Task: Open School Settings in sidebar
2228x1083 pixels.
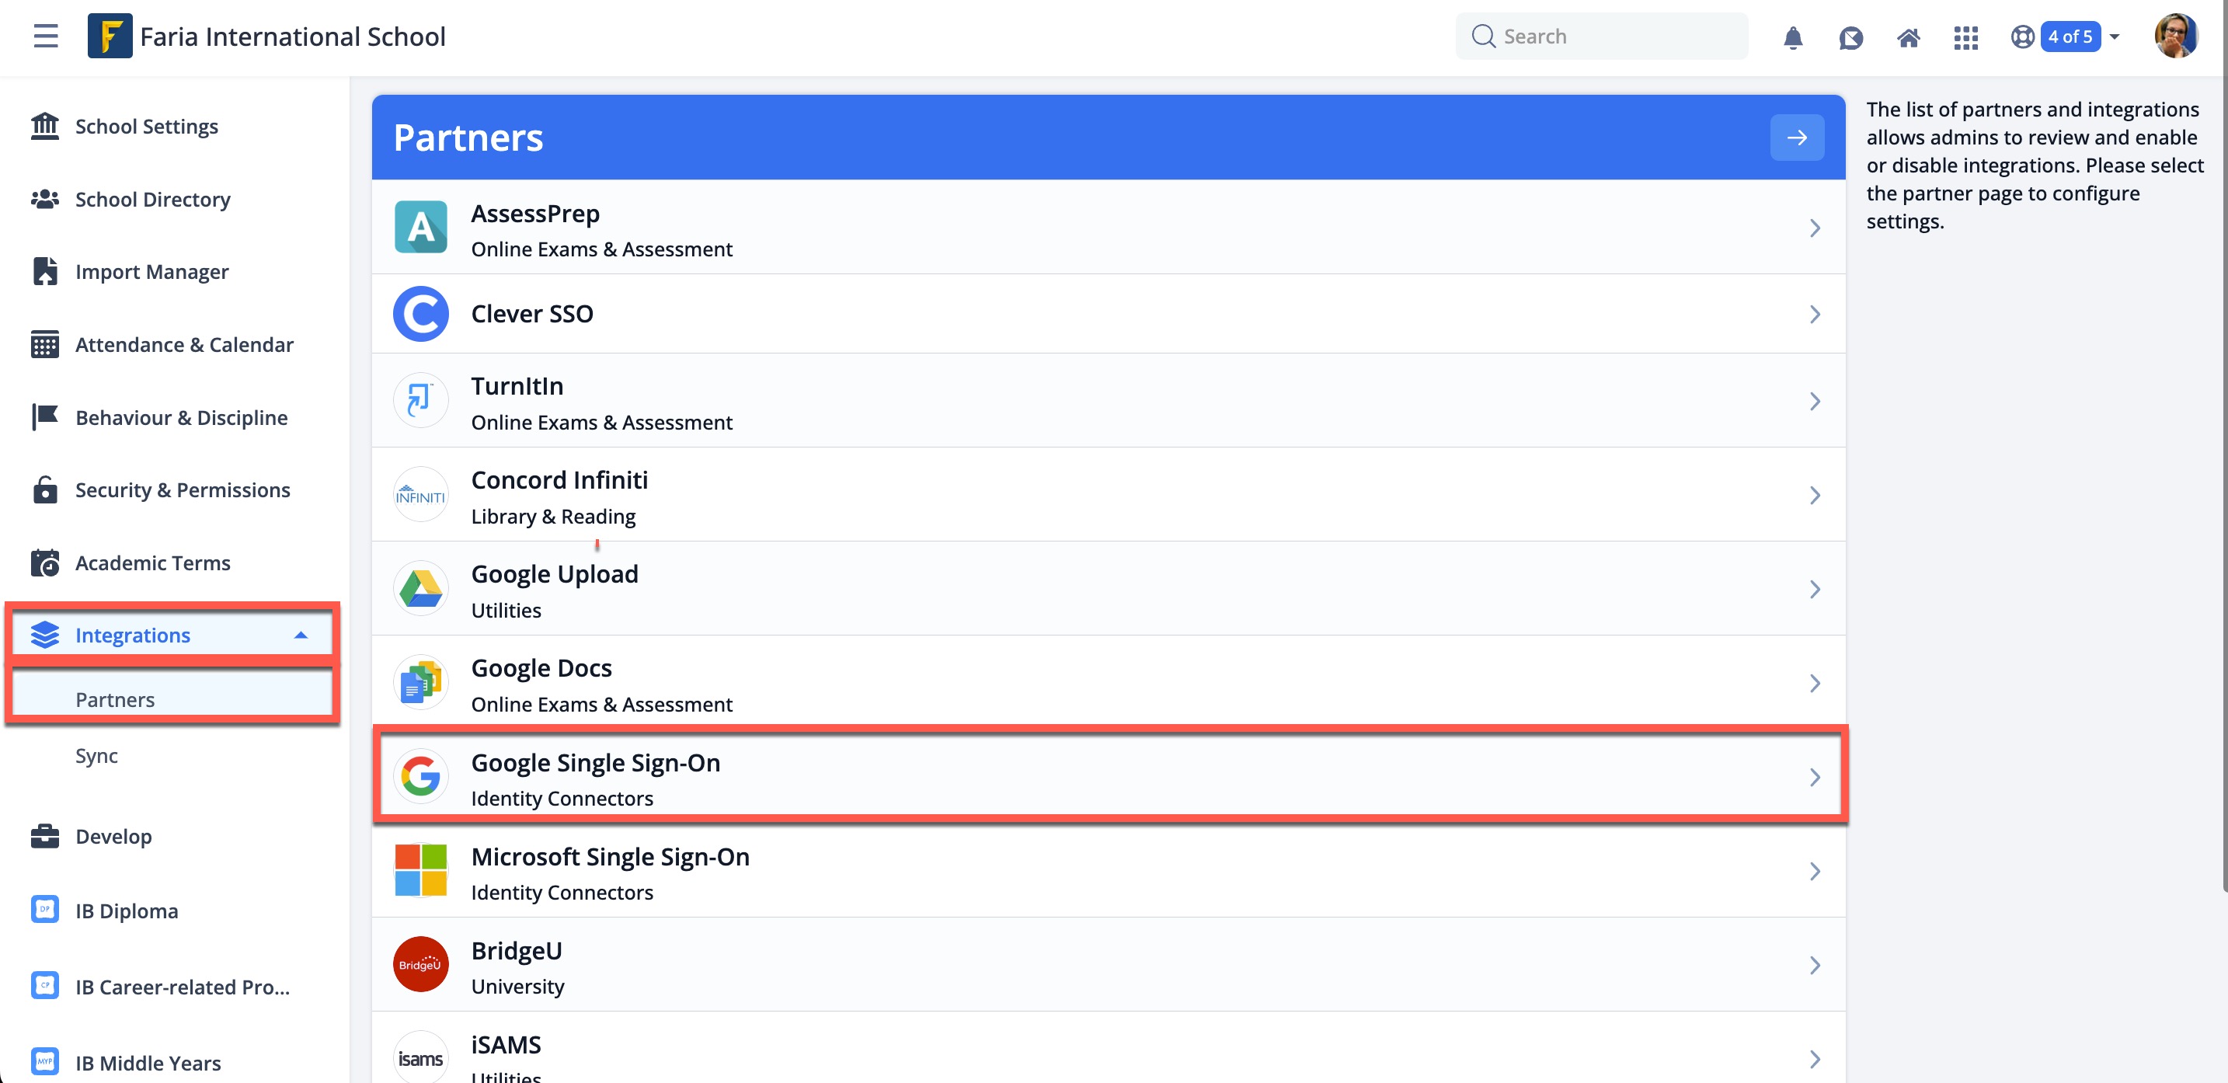Action: pos(173,127)
